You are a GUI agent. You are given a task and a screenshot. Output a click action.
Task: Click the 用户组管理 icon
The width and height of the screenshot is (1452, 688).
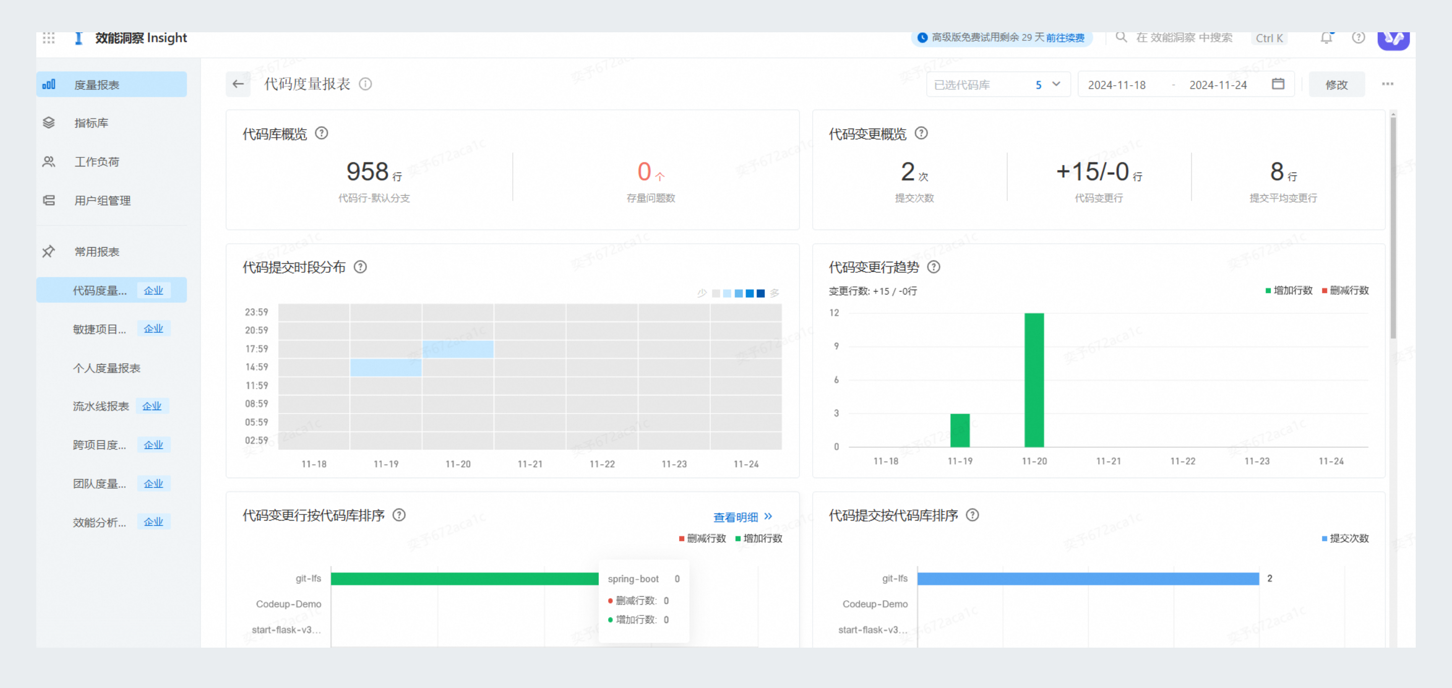click(49, 200)
